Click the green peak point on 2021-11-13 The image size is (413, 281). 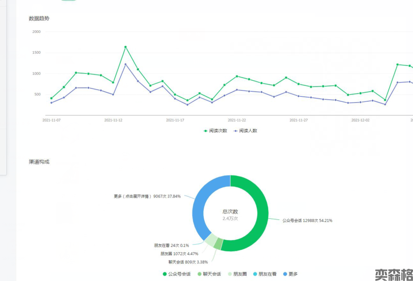pyautogui.click(x=125, y=47)
